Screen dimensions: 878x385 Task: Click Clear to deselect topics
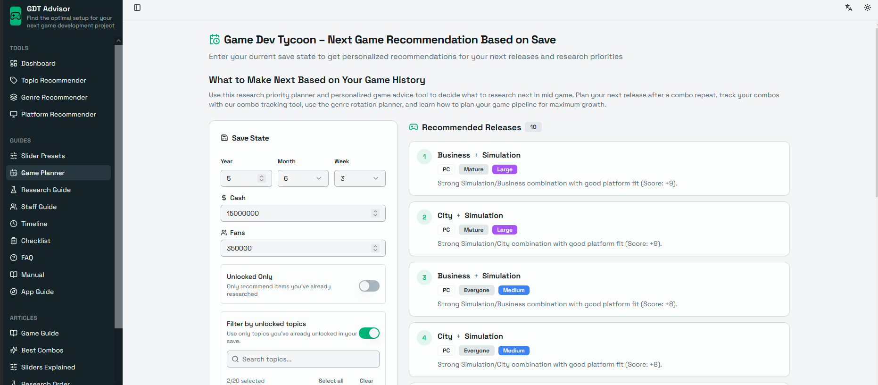click(x=366, y=381)
